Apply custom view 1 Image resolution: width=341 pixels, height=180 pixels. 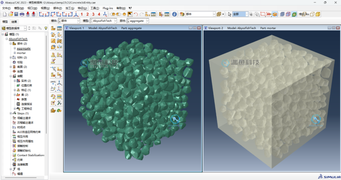[x=82, y=14]
